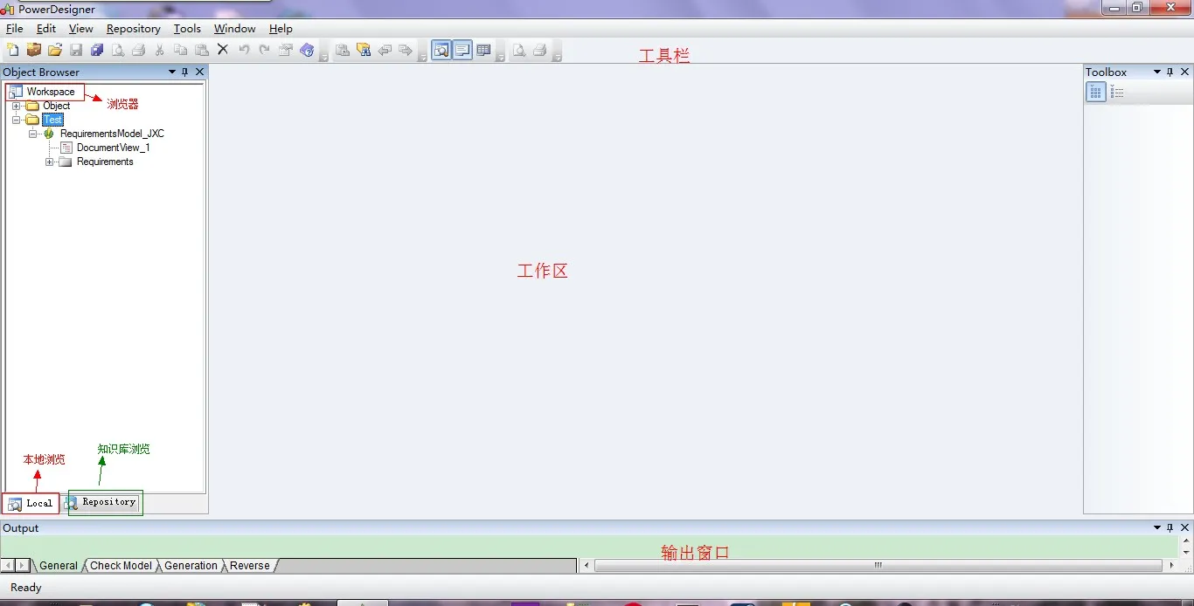The image size is (1194, 606).
Task: Click the Delete X toolbar icon
Action: point(223,50)
